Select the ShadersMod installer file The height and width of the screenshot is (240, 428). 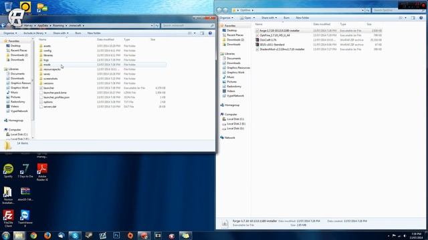pos(282,49)
